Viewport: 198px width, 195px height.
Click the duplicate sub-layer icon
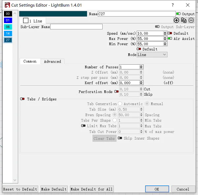click(x=184, y=20)
